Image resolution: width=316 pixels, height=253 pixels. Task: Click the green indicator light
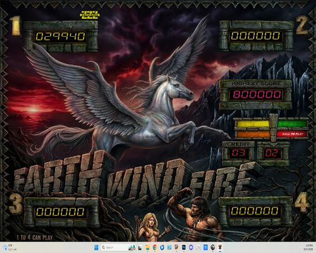pyautogui.click(x=292, y=124)
